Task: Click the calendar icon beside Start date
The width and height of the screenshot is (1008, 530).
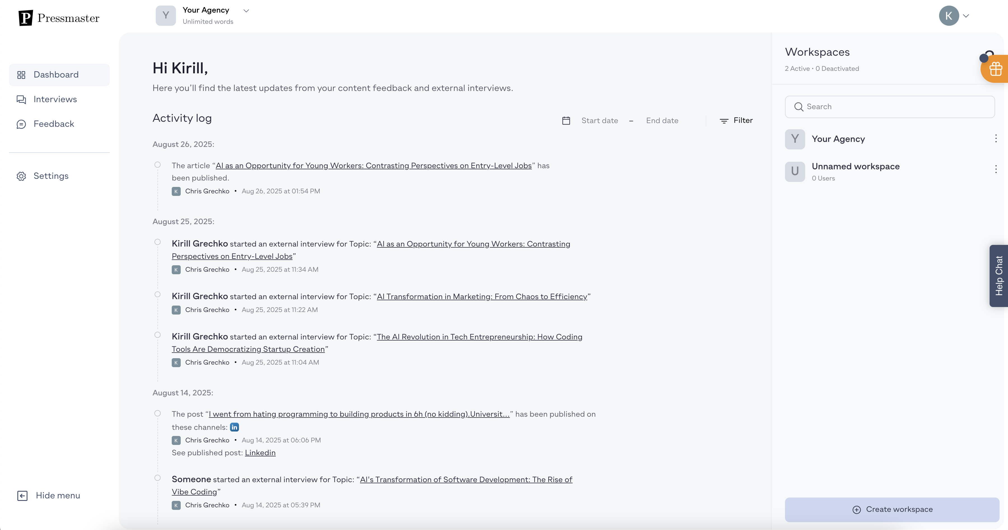Action: pos(566,121)
